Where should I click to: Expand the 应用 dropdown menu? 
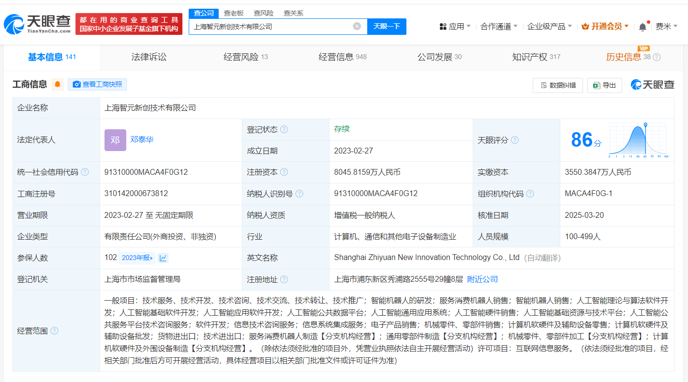tap(455, 27)
